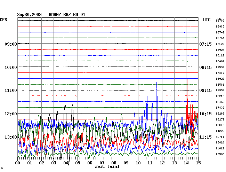Click the DC value "18126"

tap(220, 55)
